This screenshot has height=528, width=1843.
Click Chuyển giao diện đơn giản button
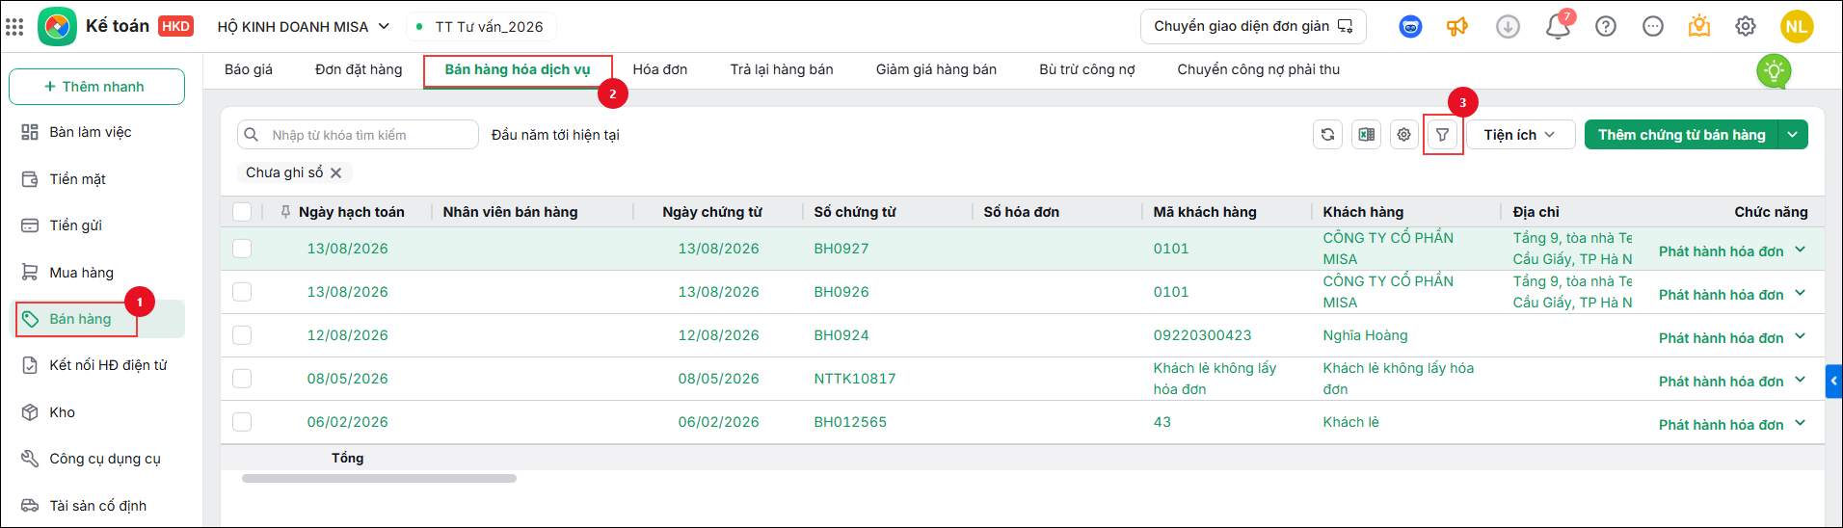(x=1253, y=27)
